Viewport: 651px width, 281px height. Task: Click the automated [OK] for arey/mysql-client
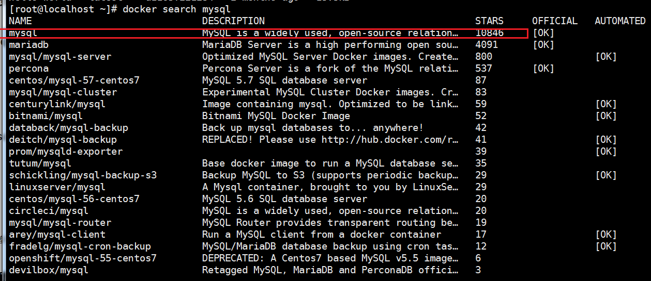[606, 235]
